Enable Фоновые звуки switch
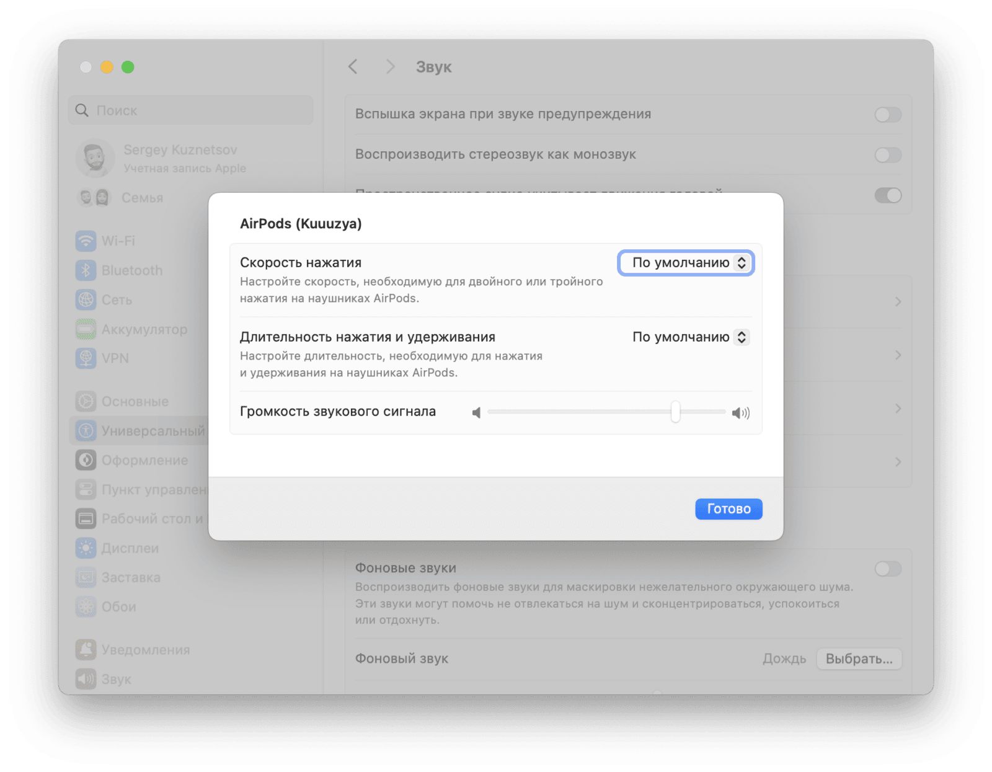Screen dimensions: 992x772 click(x=888, y=569)
